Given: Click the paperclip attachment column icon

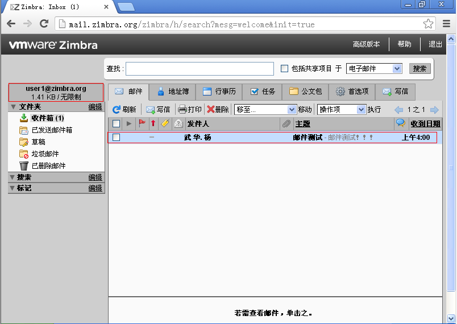Looking at the screenshot, I should point(286,124).
